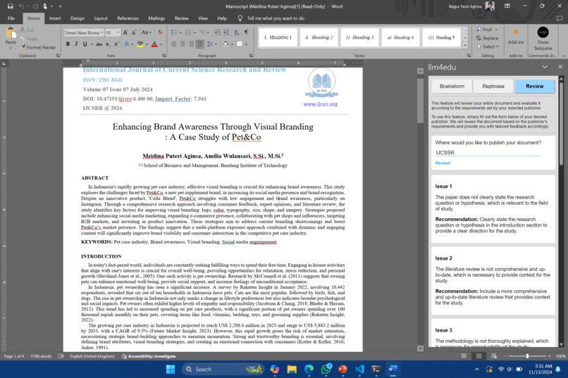Image resolution: width=568 pixels, height=378 pixels.
Task: Click the Windows taskbar Search box
Action: (223, 370)
